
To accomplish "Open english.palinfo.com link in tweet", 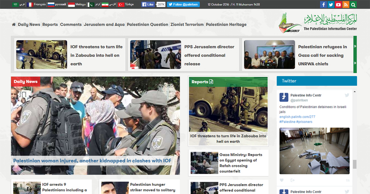I will 297,117.
